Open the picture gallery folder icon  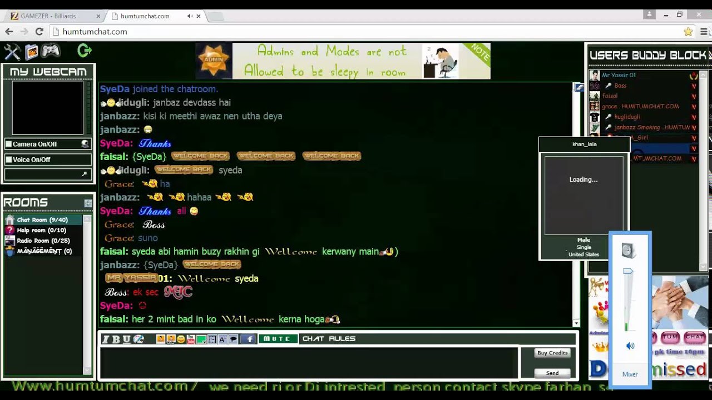[x=32, y=52]
